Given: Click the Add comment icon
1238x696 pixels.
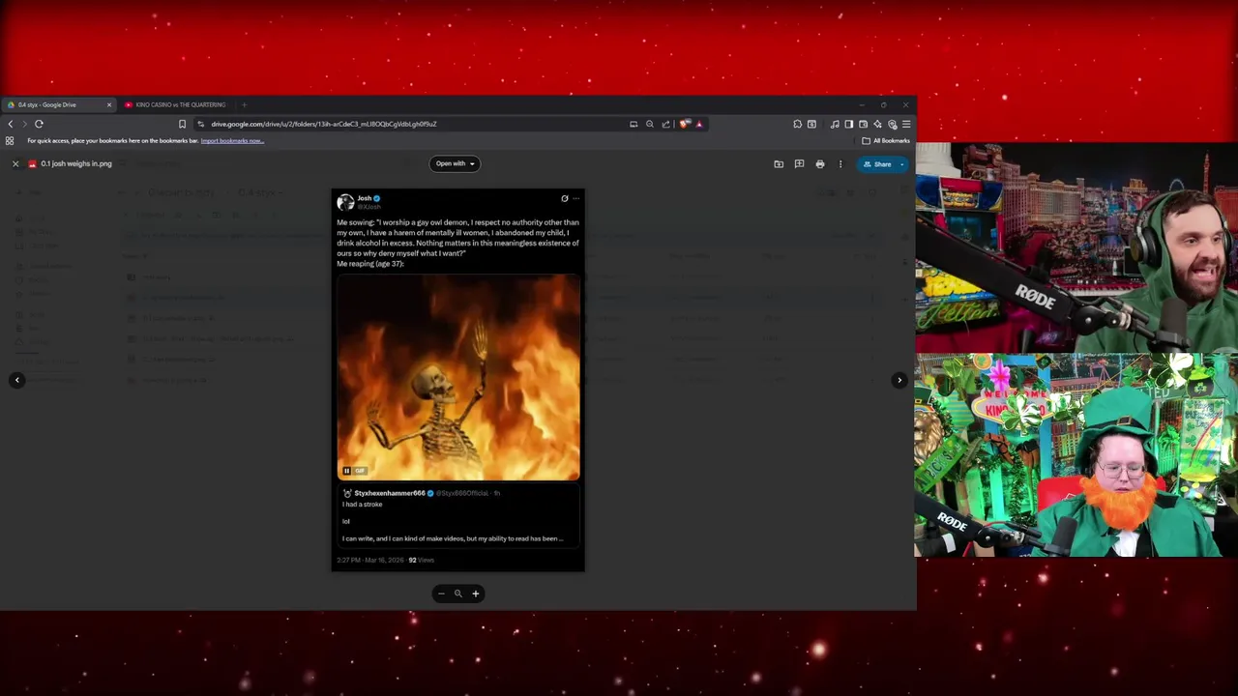Looking at the screenshot, I should (799, 164).
